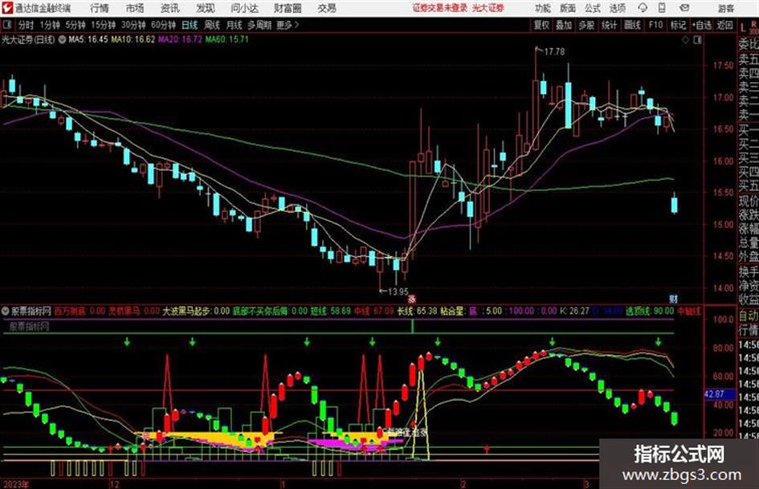Open the 版面 (Layout) menu
This screenshot has width=759, height=489.
click(567, 8)
